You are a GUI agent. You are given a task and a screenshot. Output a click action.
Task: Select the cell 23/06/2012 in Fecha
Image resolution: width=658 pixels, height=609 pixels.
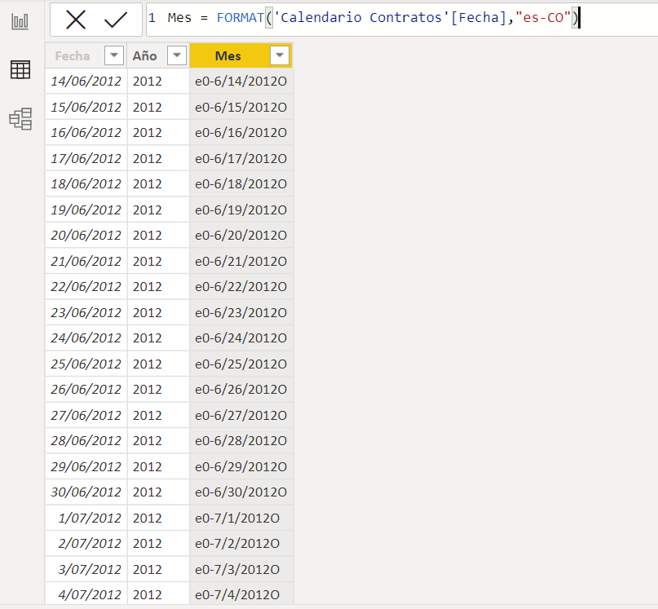(86, 312)
